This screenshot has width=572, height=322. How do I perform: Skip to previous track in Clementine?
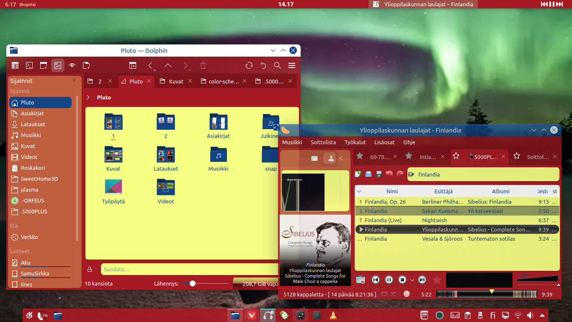[376, 280]
